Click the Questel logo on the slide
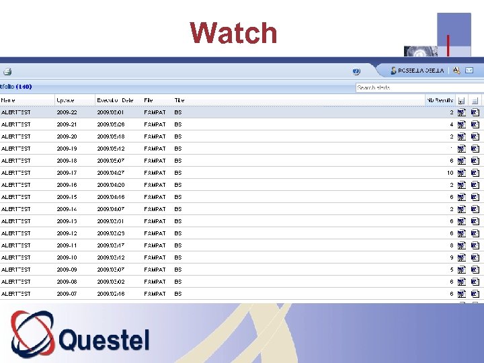Image resolution: width=484 pixels, height=363 pixels. point(80,334)
